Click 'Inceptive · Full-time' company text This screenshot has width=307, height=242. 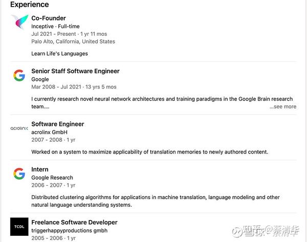(x=55, y=26)
